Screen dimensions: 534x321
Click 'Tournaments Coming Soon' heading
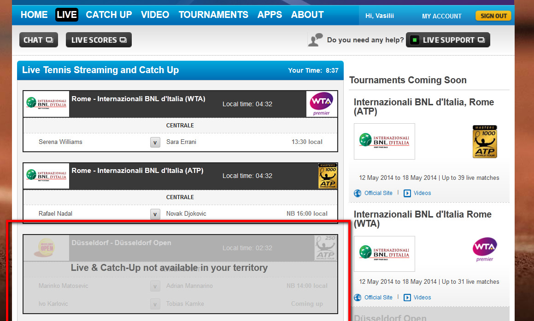(x=408, y=80)
